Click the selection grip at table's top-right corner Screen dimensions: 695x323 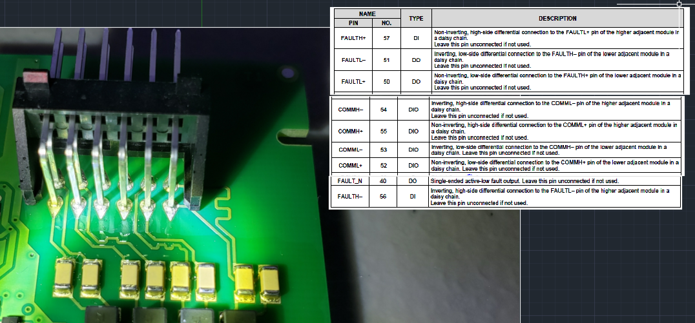(x=679, y=4)
